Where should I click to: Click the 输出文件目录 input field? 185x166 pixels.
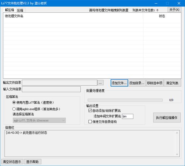click(x=60, y=83)
